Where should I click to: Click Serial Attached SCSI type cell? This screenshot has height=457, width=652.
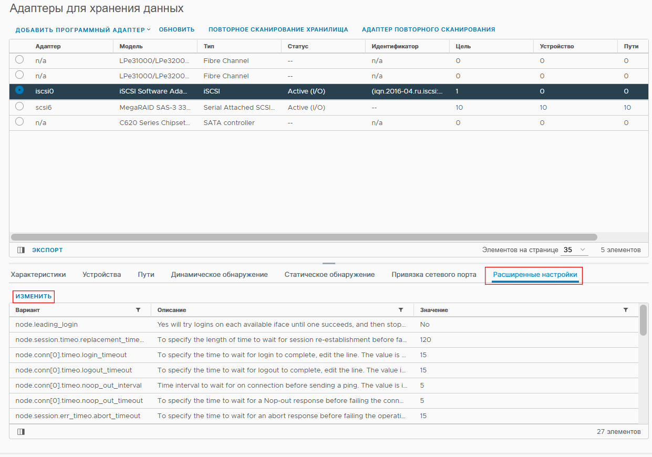pos(239,107)
